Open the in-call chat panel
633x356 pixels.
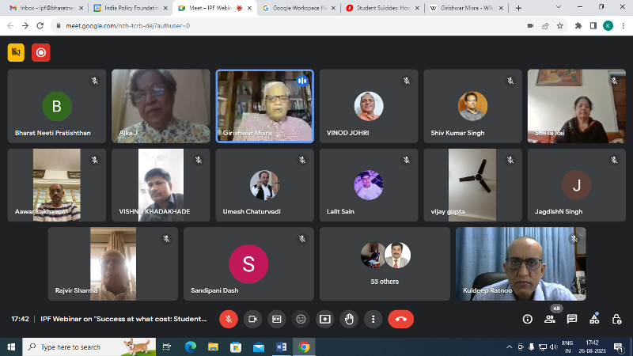[x=572, y=319]
